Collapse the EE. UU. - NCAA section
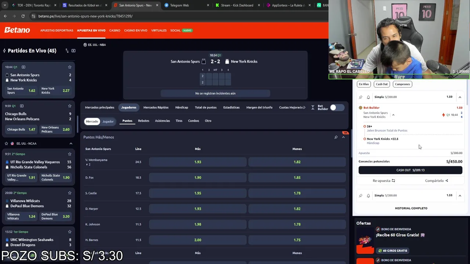The height and width of the screenshot is (264, 470). pyautogui.click(x=71, y=143)
